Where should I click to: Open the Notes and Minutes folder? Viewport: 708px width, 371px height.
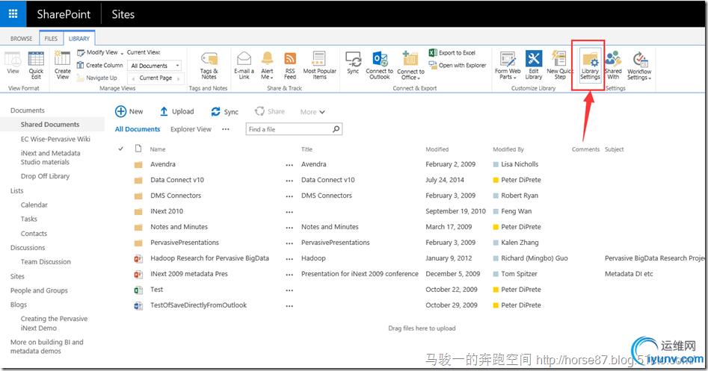tap(179, 227)
